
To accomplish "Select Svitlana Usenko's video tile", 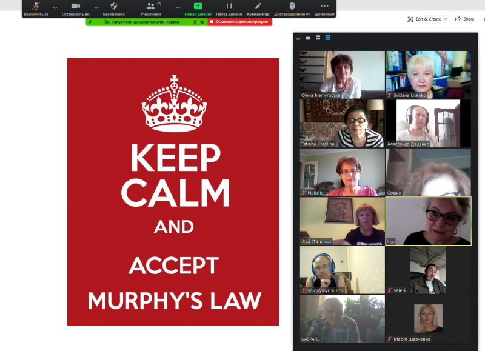I will pos(429,75).
